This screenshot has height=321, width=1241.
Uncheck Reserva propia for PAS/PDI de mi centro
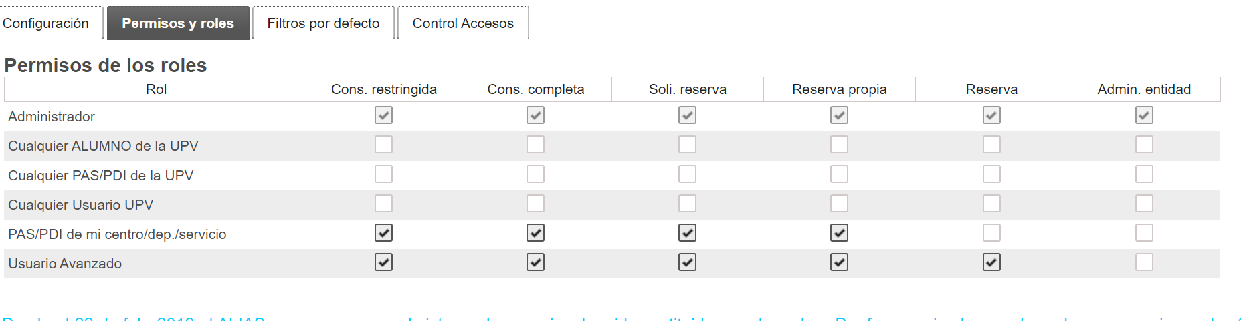point(839,233)
